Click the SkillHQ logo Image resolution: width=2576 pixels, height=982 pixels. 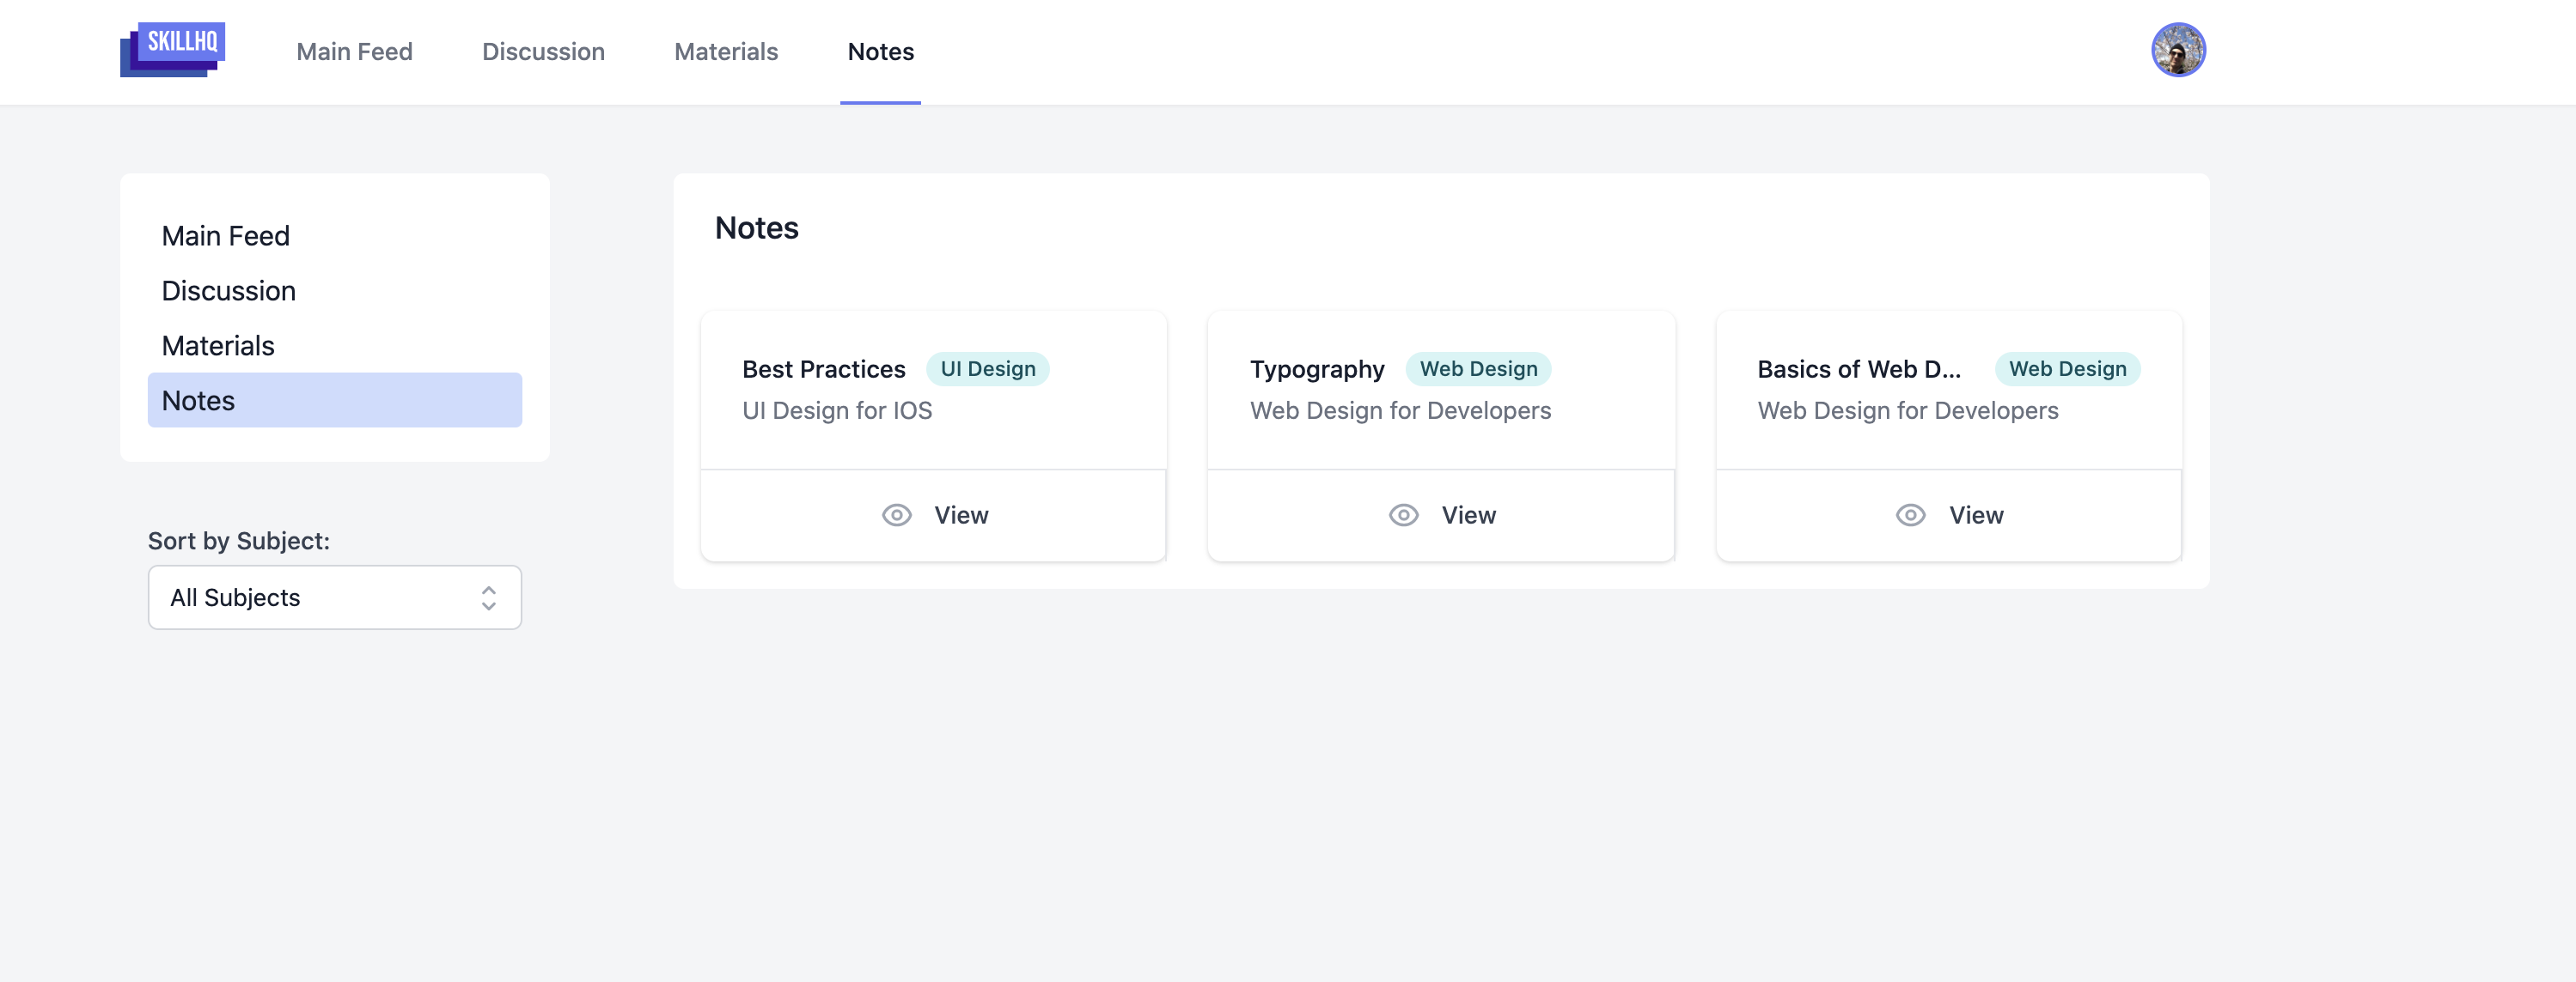tap(173, 50)
